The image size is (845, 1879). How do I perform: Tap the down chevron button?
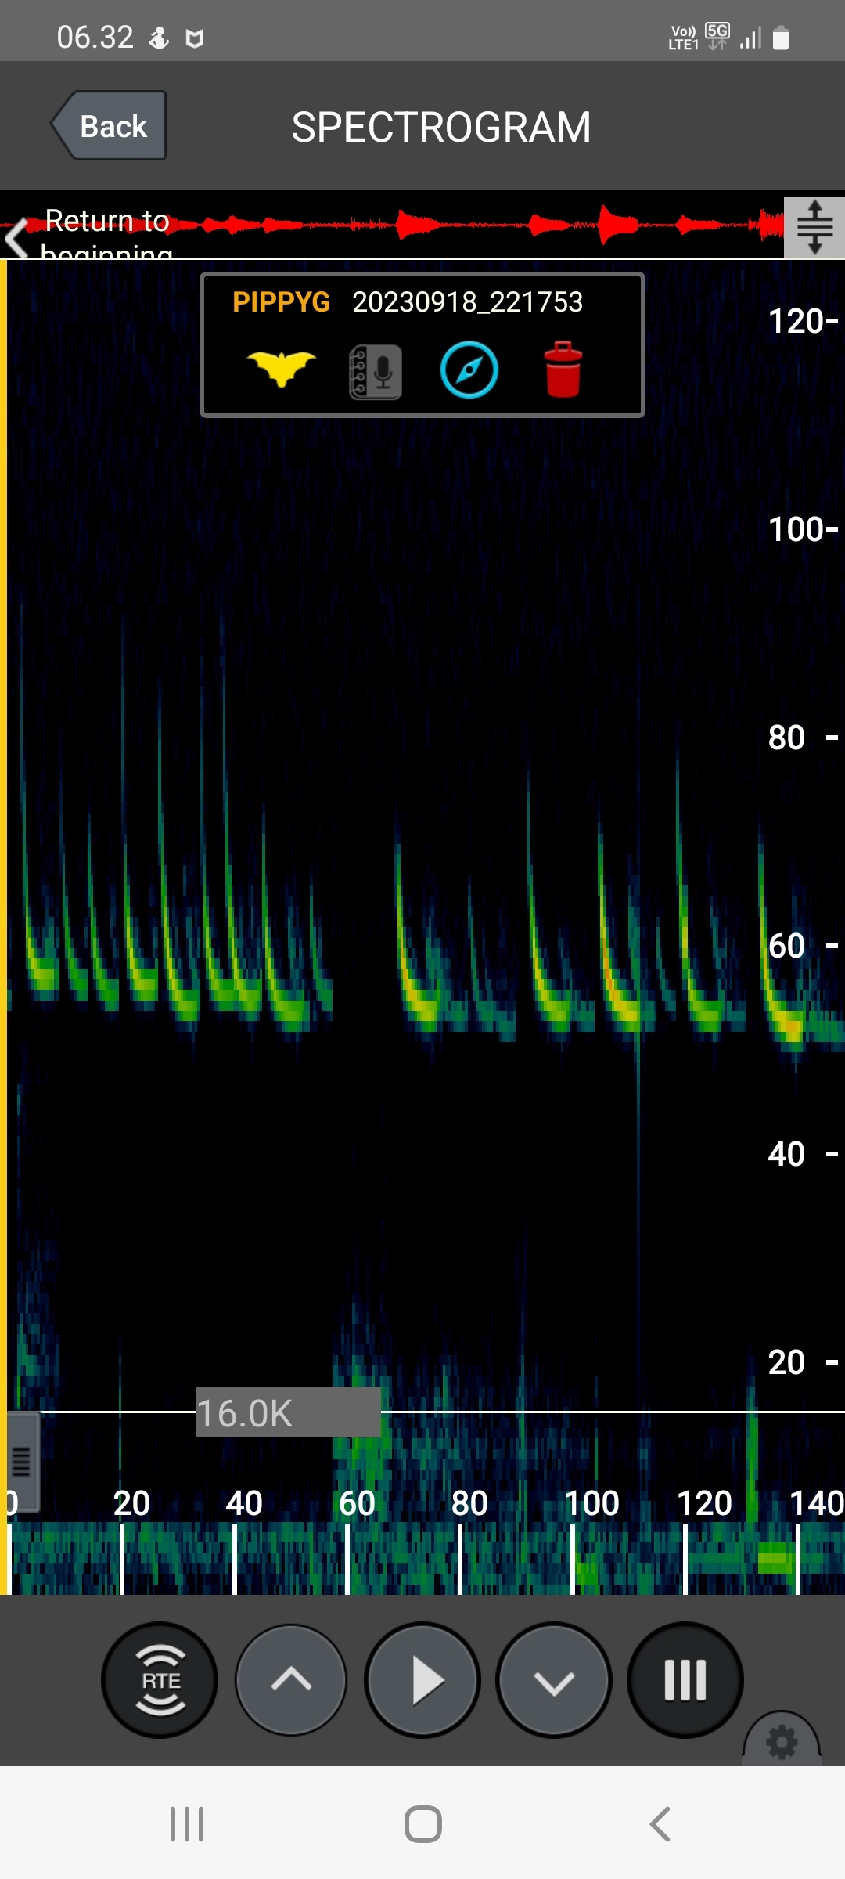click(x=554, y=1680)
